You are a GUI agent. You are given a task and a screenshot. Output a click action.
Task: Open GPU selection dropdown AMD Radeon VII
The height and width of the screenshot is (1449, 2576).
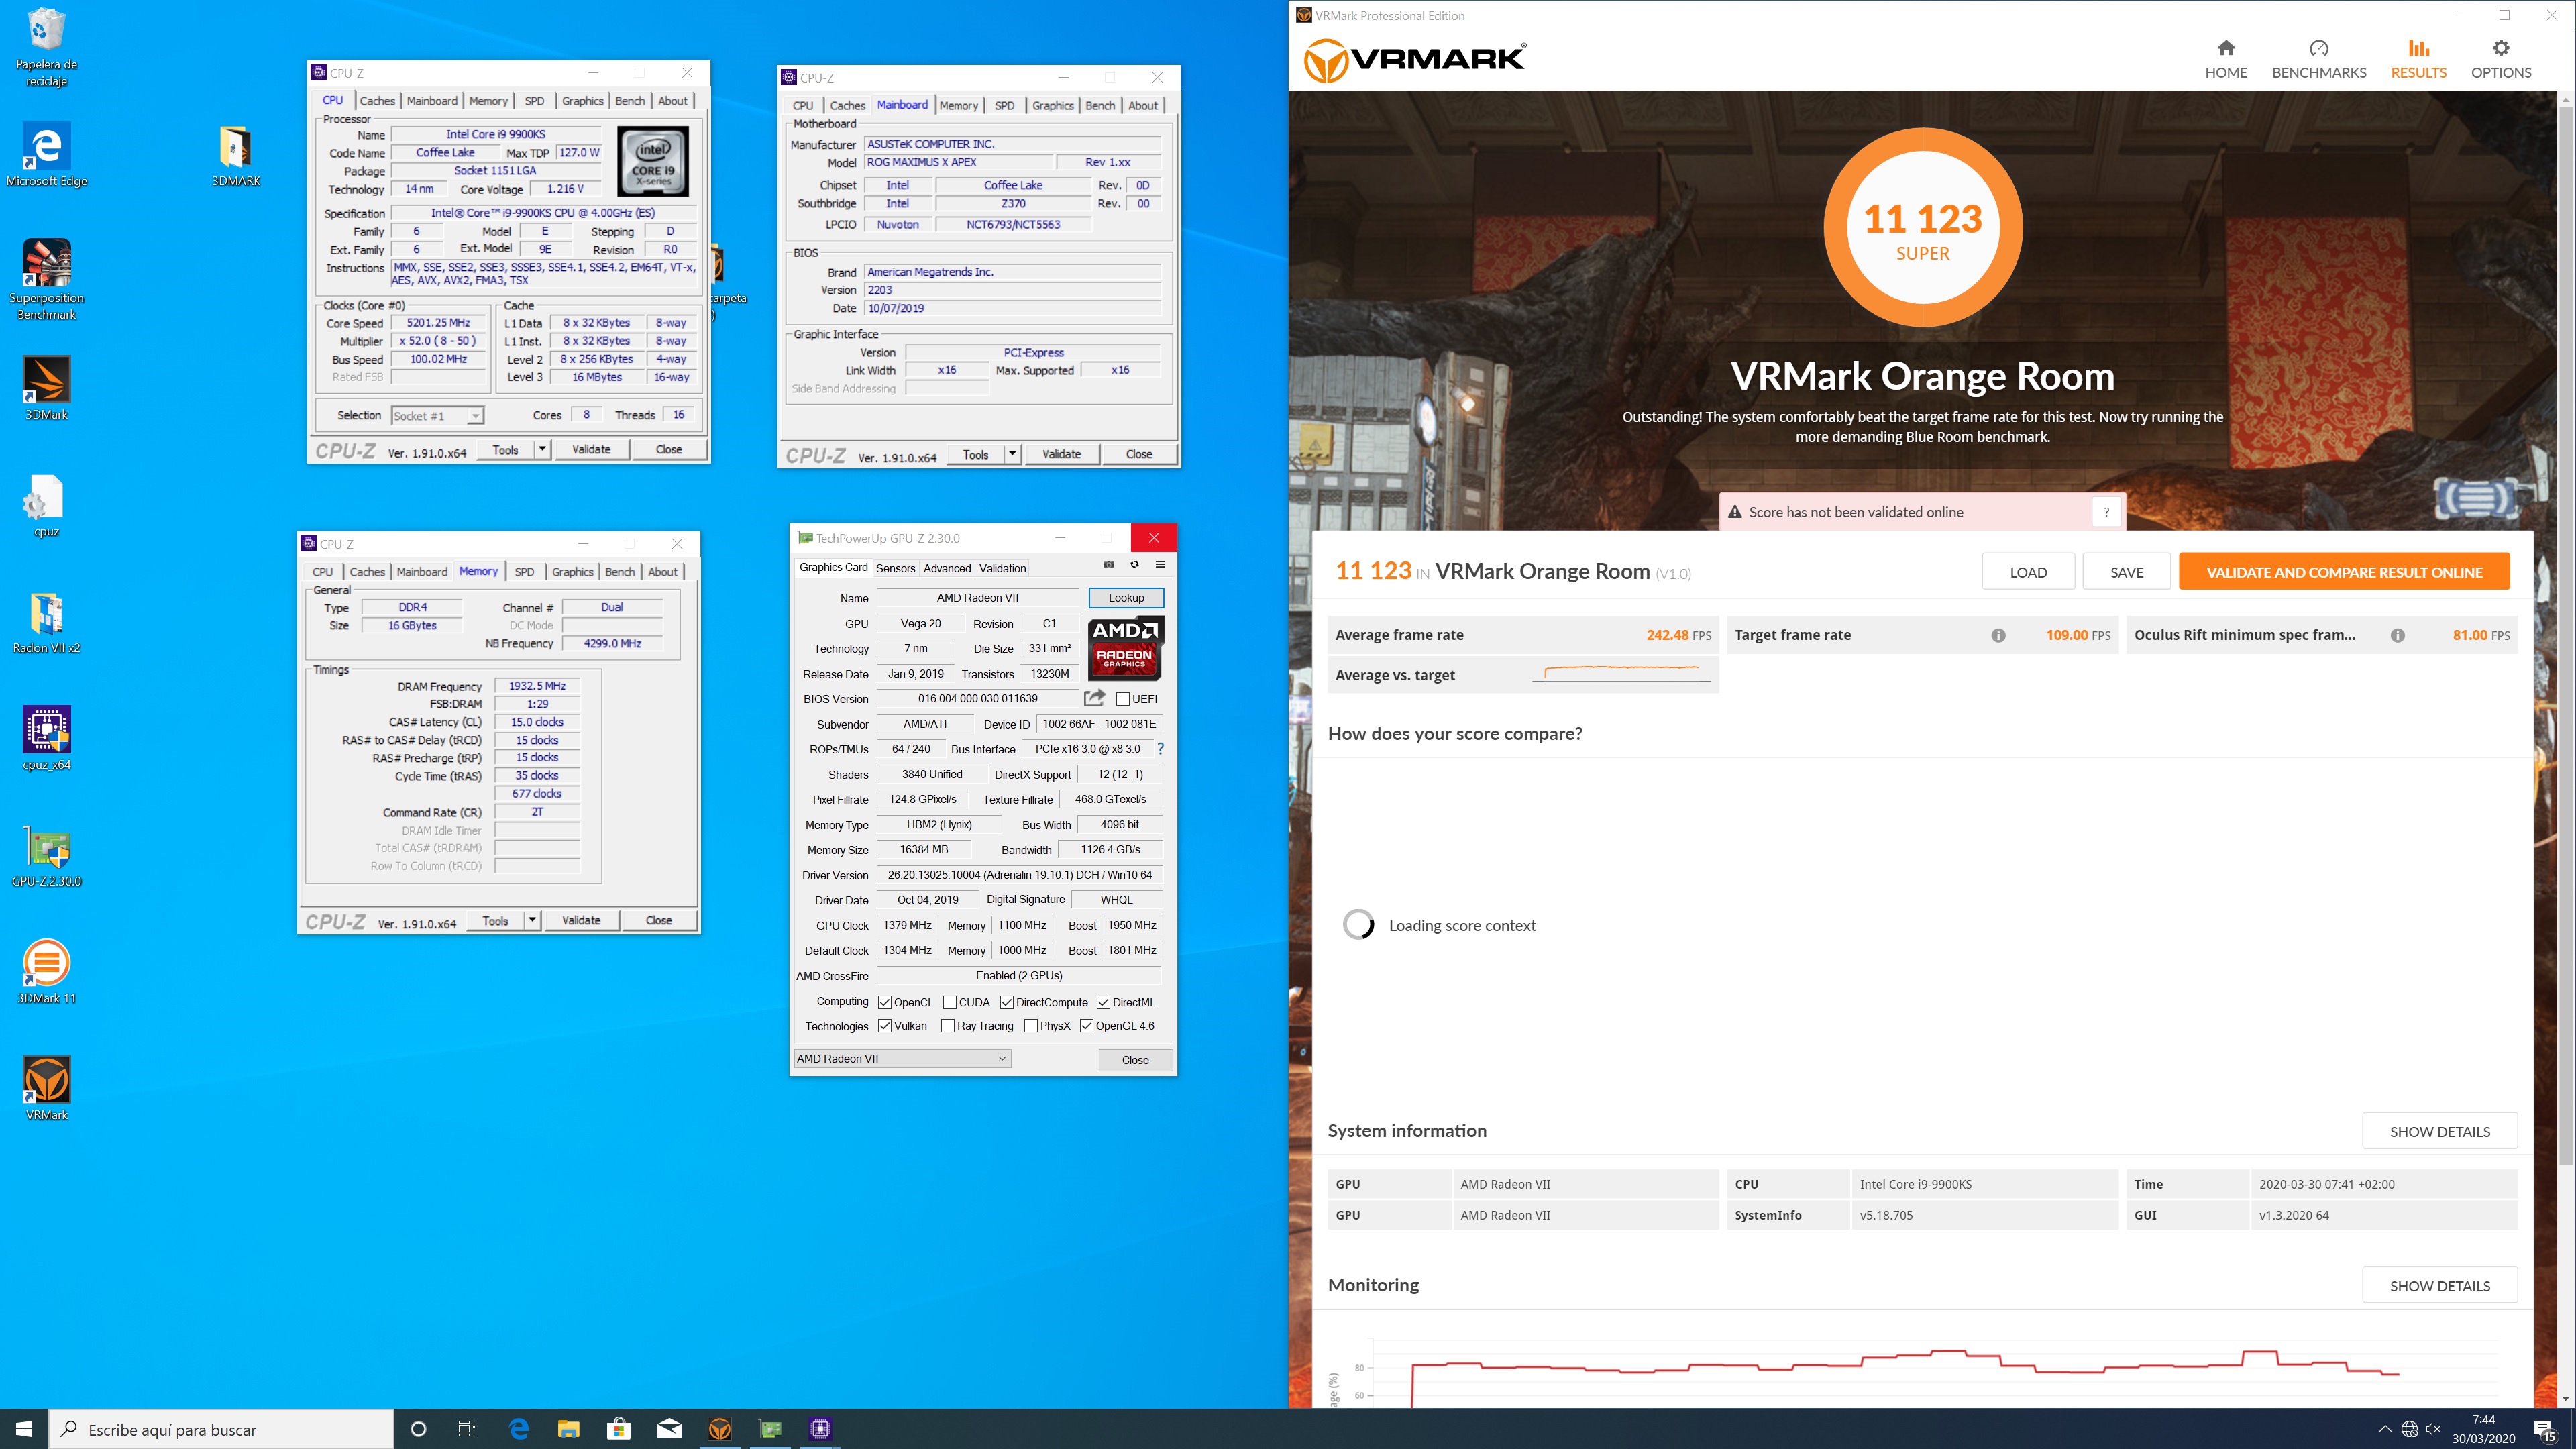[902, 1059]
